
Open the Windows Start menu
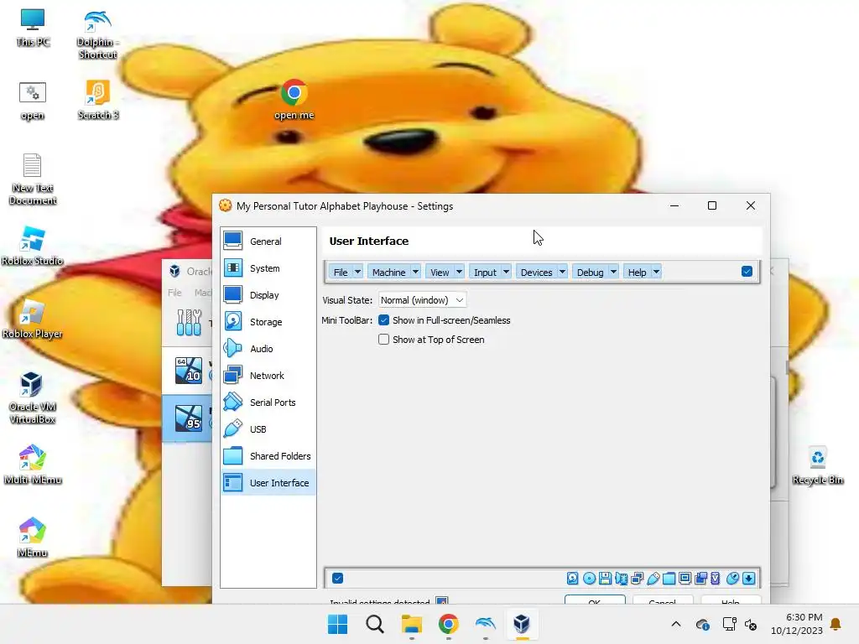click(337, 624)
